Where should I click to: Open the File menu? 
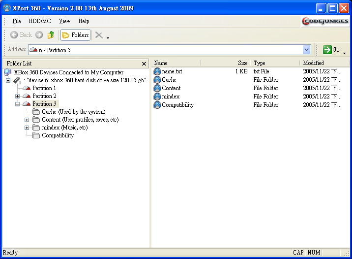click(17, 21)
